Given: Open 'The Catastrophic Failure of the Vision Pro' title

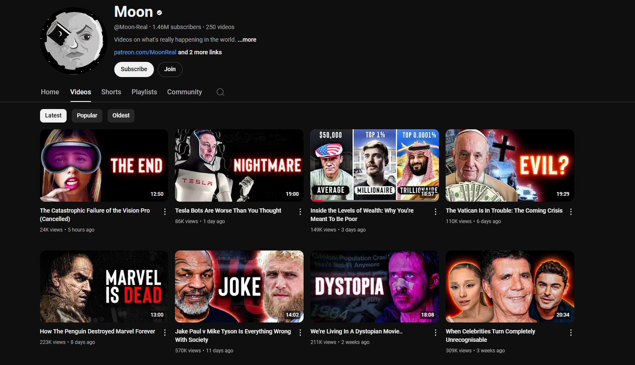Looking at the screenshot, I should coord(95,215).
